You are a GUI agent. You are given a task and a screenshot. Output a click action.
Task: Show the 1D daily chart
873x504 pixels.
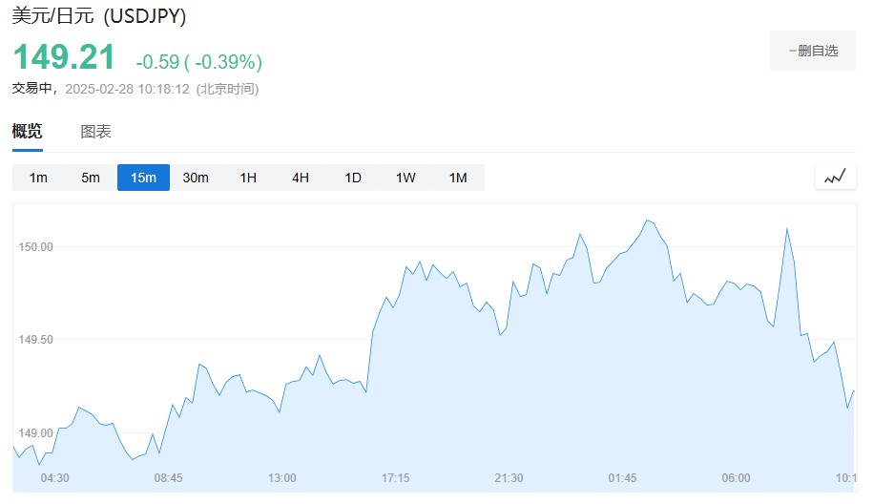tap(353, 178)
